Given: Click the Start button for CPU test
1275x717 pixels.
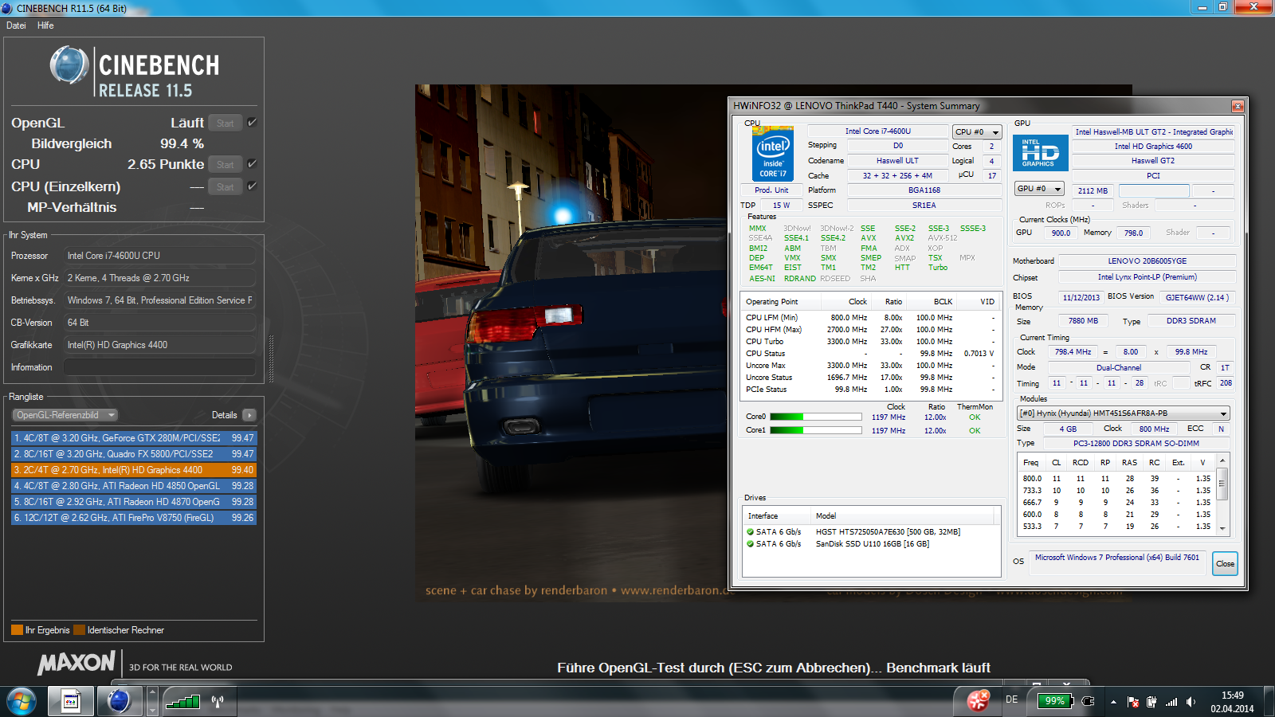Looking at the screenshot, I should click(x=226, y=165).
